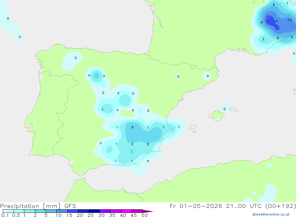Click the 20–25 mm legend color box
The image size is (296, 217).
pos(83,211)
